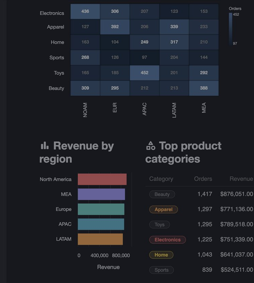Click the APAC heatmap column label
The height and width of the screenshot is (283, 254).
click(x=144, y=109)
